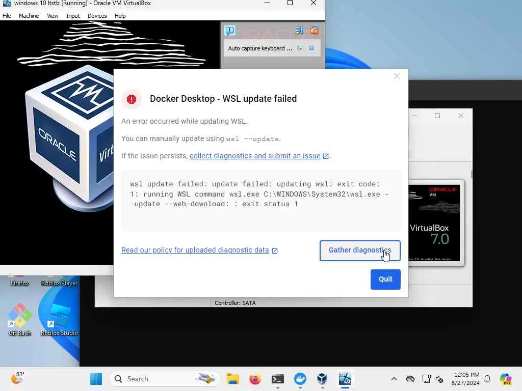The image size is (522, 391).
Task: Open VirtualBox Manager cube icon on taskbar
Action: click(322, 379)
